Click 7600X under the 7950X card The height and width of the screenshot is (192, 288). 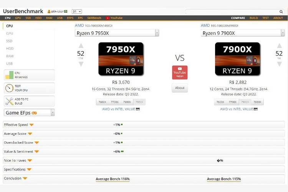click(x=102, y=102)
